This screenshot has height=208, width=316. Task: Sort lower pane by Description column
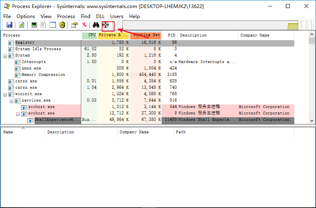81,132
